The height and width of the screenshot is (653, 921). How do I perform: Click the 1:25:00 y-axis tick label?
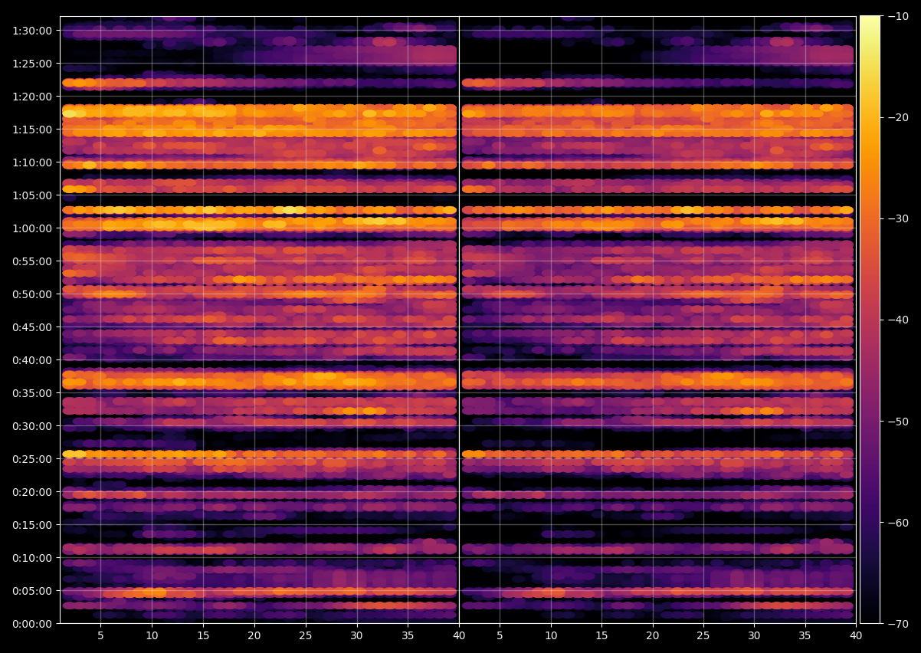[x=32, y=64]
